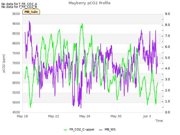Click the 7500 left axis value
This screenshot has height=135, width=180.
(x=16, y=53)
